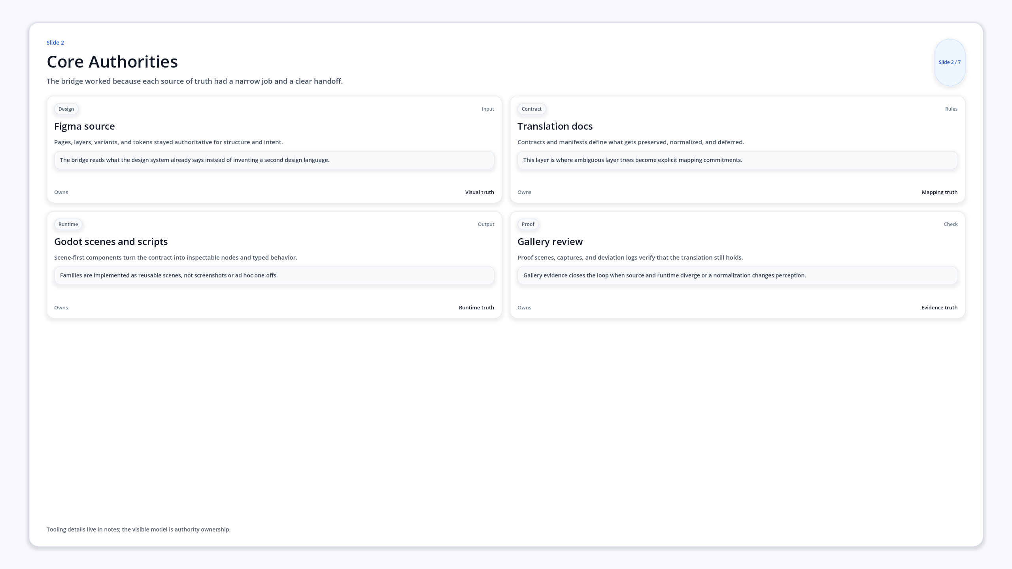The height and width of the screenshot is (569, 1012).
Task: Open the 'Gallery review' card title
Action: pos(550,242)
